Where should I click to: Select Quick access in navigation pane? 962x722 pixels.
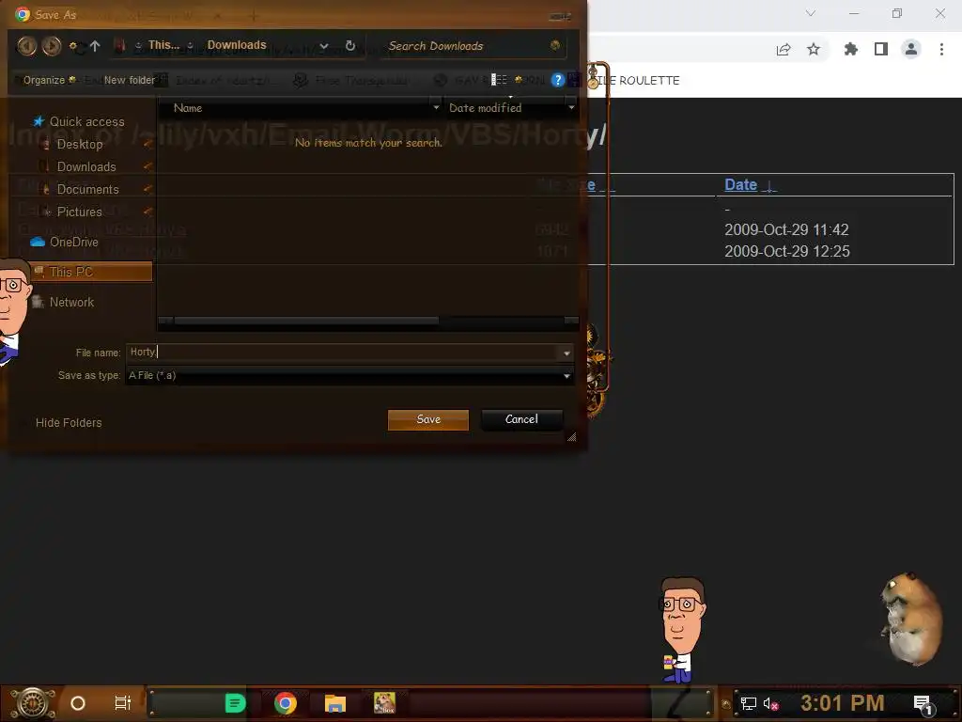[86, 121]
